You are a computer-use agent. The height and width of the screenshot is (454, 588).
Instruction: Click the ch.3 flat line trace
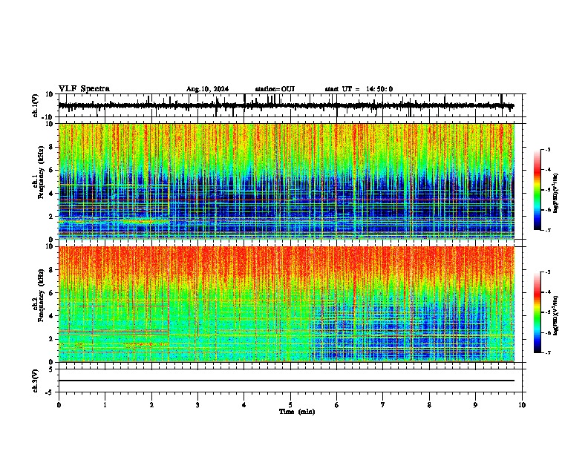click(x=287, y=381)
